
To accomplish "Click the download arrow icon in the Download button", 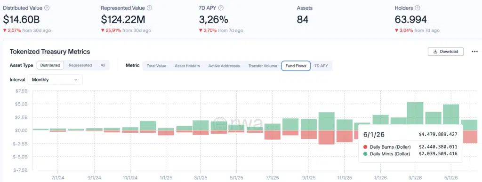I will tap(435, 52).
